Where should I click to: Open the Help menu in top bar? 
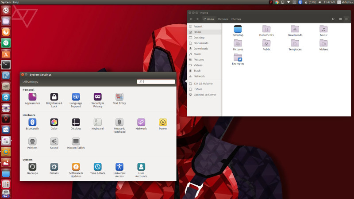pos(16,2)
